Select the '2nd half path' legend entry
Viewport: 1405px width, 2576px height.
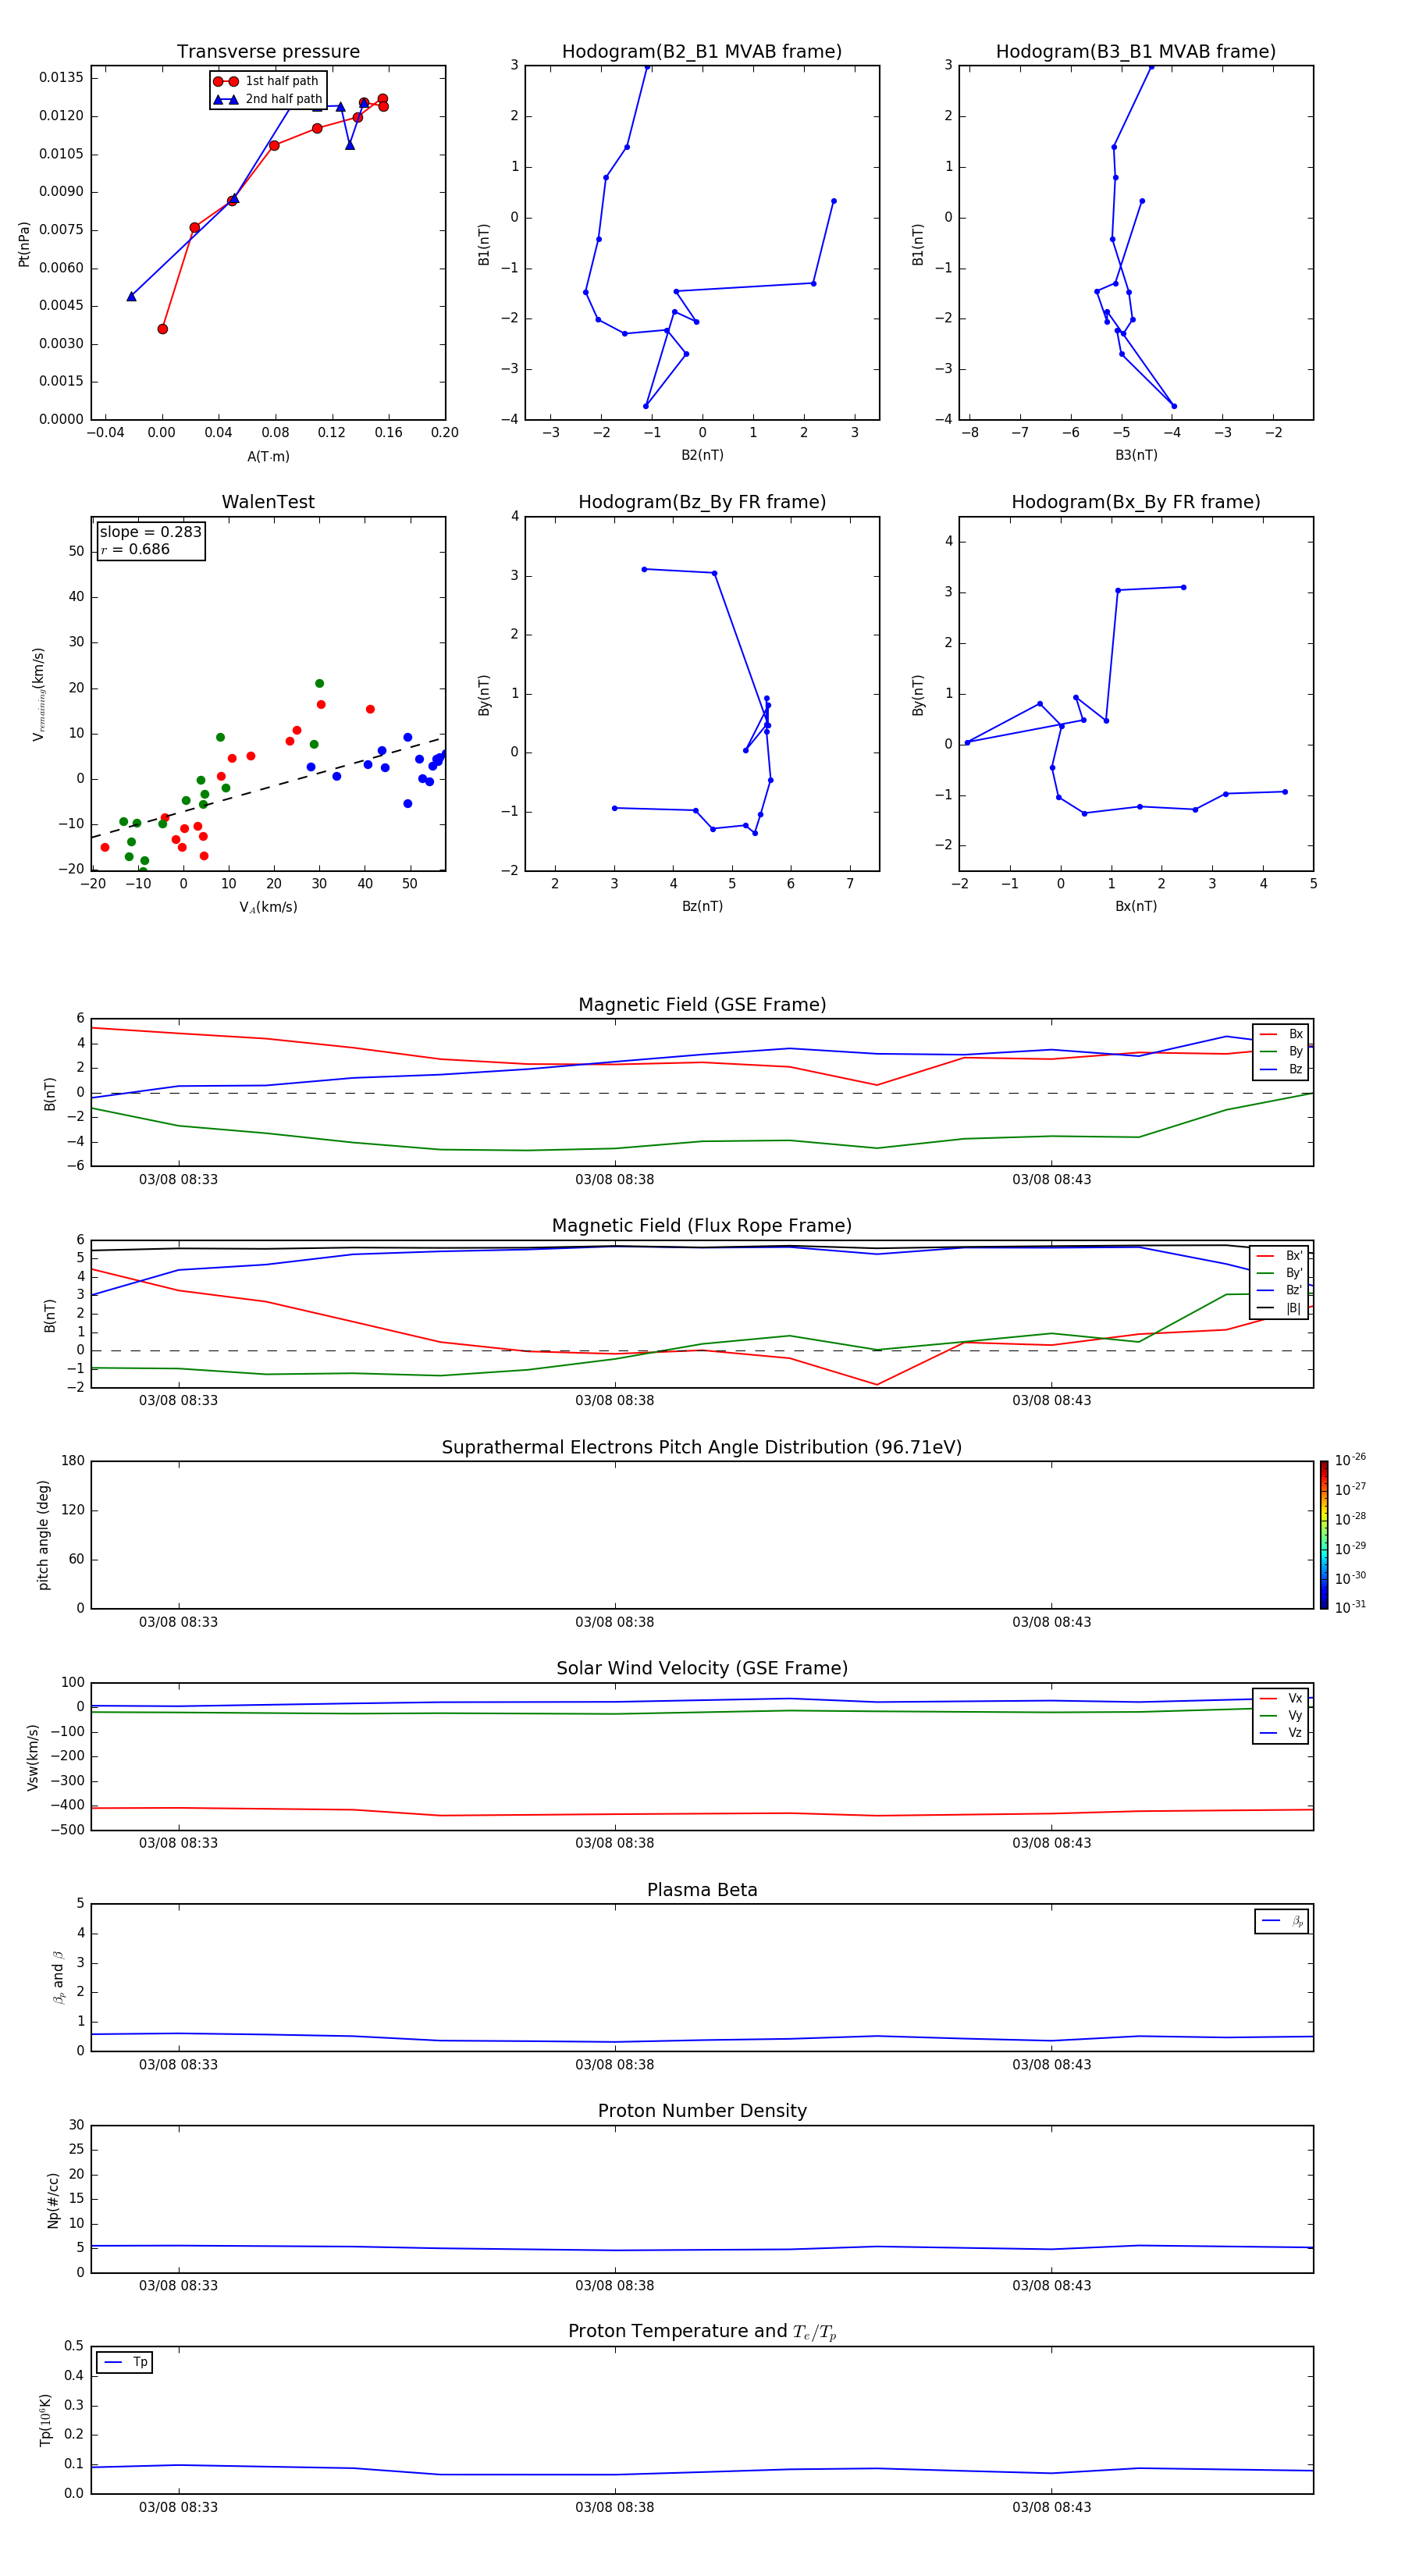click(268, 99)
